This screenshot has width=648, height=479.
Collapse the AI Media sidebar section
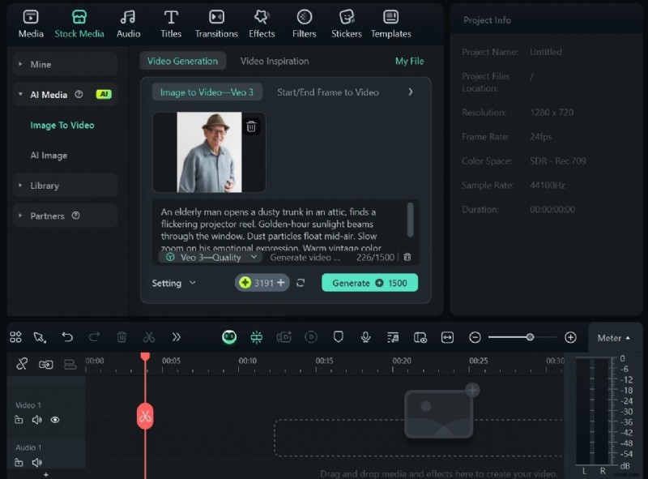[x=22, y=94]
